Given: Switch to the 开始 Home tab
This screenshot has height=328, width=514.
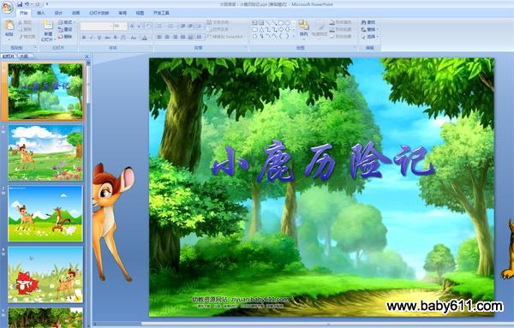Looking at the screenshot, I should coord(23,13).
